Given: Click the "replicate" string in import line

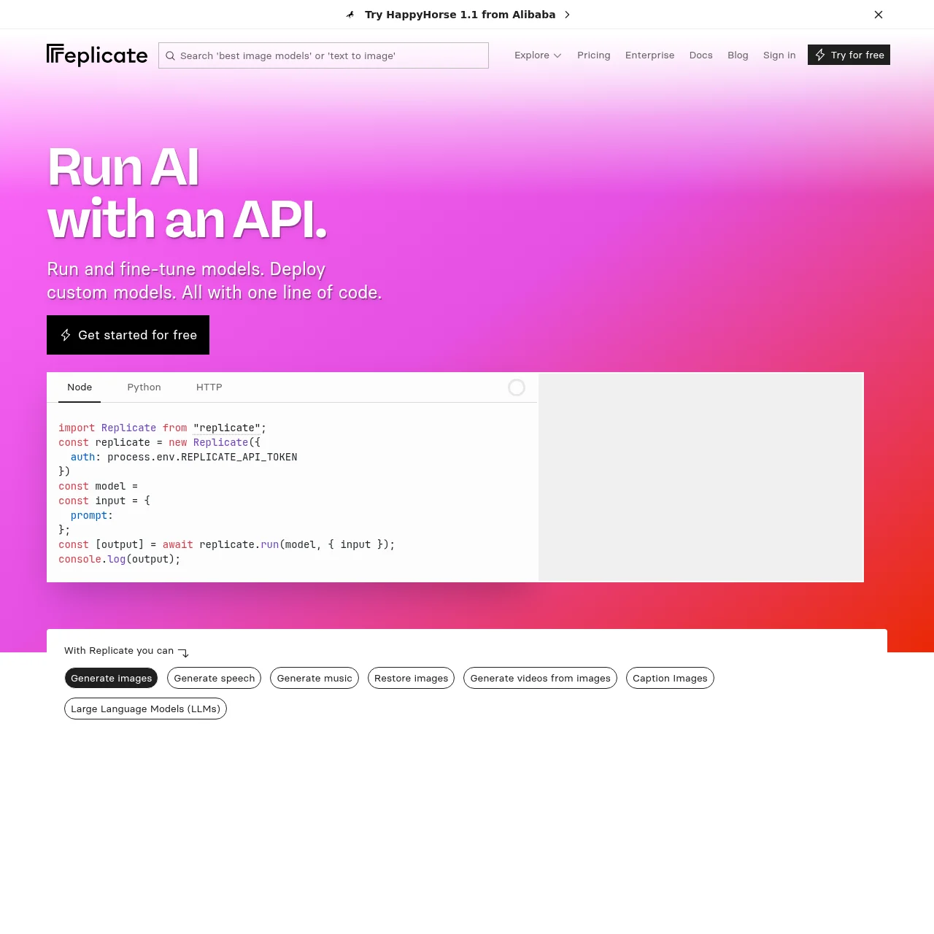Looking at the screenshot, I should pyautogui.click(x=227, y=428).
